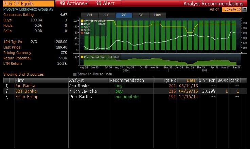Sort table by Firm column header
Screen dimensions: 250x149
(x=41, y=80)
